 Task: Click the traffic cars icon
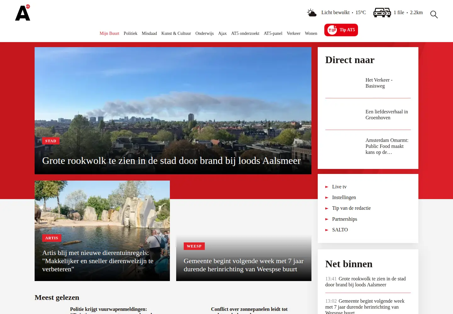point(382,13)
